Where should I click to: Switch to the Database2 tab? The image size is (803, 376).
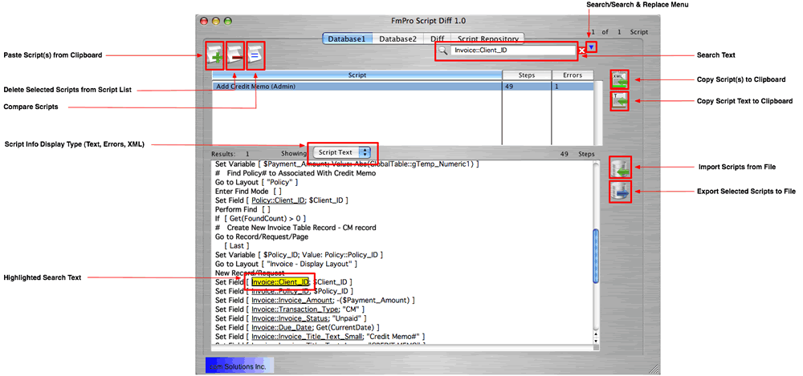(x=397, y=38)
